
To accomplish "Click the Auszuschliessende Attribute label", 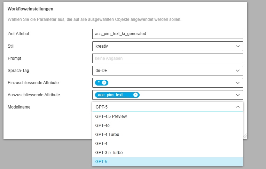I will click(x=34, y=95).
